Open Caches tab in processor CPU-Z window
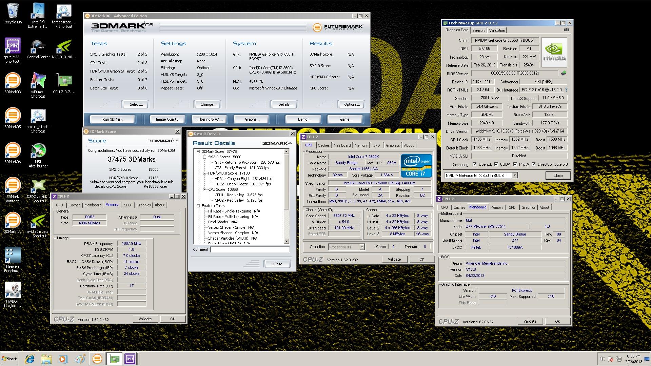651x366 pixels. coord(323,145)
